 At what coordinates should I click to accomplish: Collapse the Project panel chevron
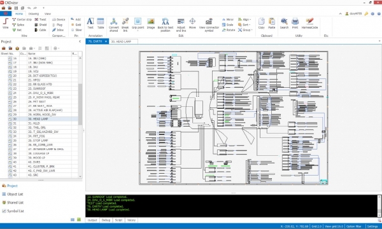coord(80,41)
